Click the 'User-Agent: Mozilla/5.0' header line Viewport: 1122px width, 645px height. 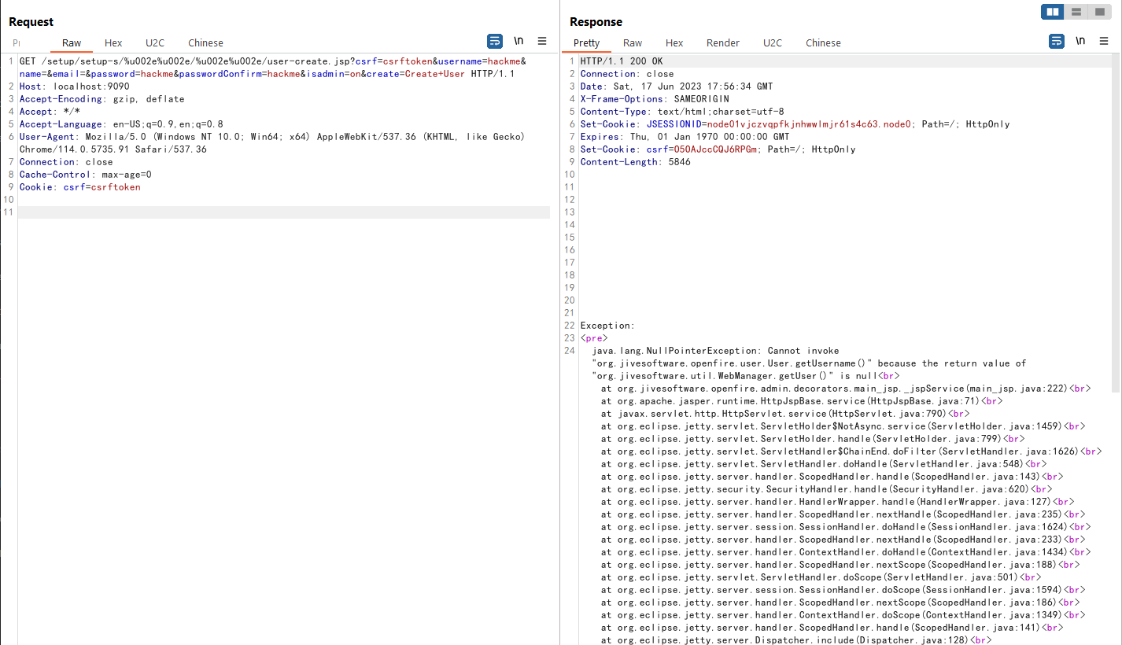pyautogui.click(x=272, y=143)
